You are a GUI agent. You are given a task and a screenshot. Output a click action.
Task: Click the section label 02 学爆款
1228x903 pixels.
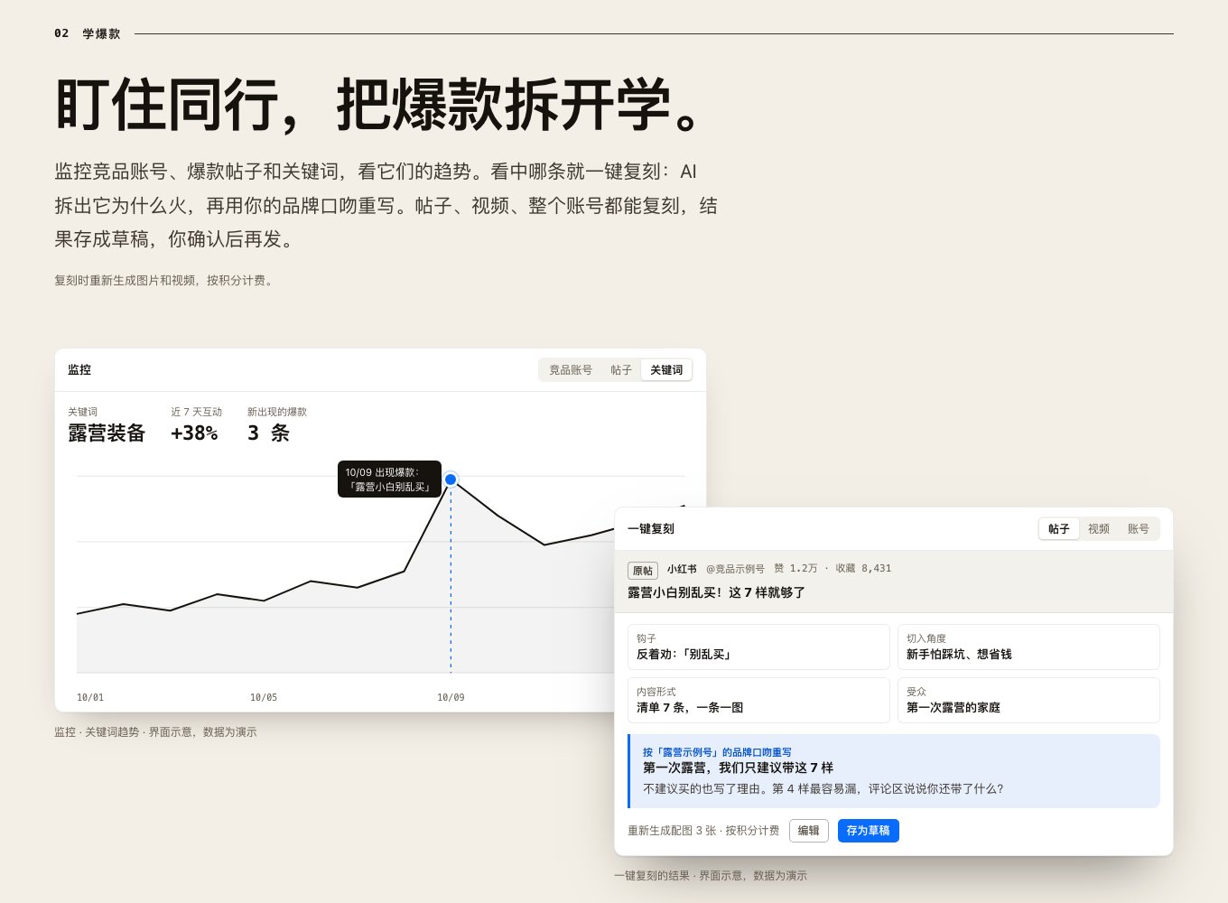click(x=88, y=33)
